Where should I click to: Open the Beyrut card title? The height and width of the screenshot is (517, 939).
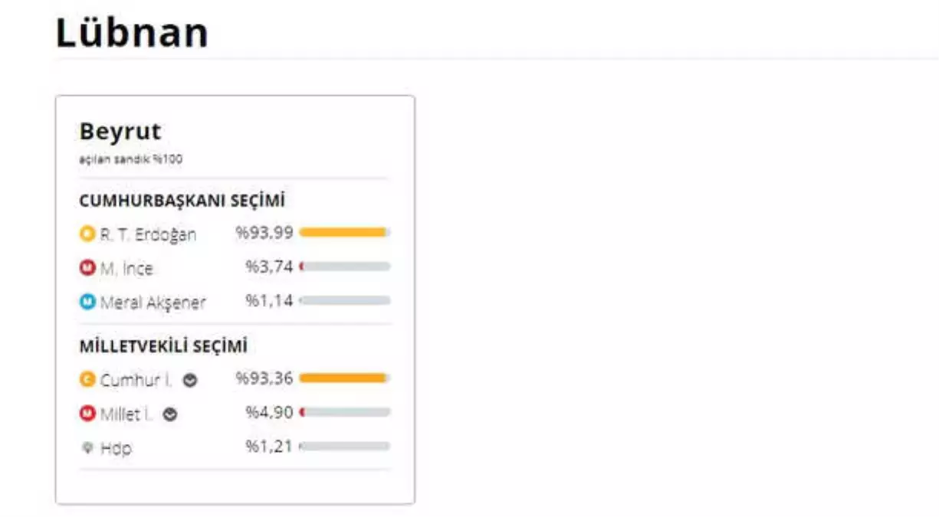pos(120,131)
